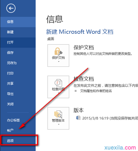Open the 导出 menu item
Viewport: 138px width, 151px height.
[x=18, y=94]
